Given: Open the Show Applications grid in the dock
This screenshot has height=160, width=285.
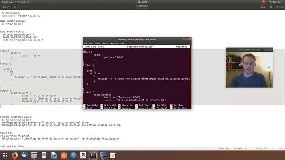Looking at the screenshot, I should 5,155.
